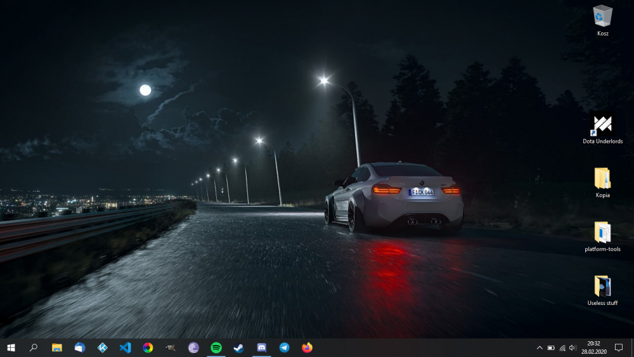Open the notification Action Center
This screenshot has height=357, width=634.
(x=619, y=347)
